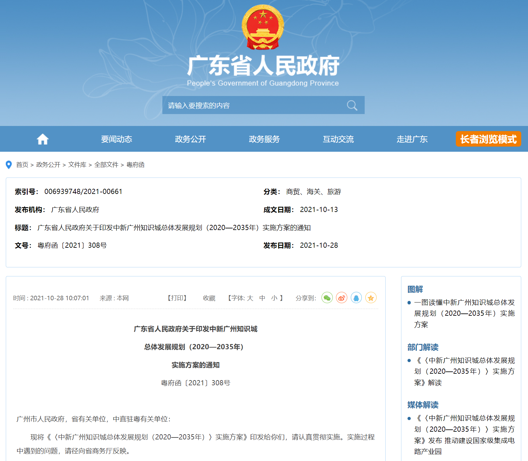Open the 文件库 breadcrumb link
This screenshot has height=461, width=528.
click(77, 165)
